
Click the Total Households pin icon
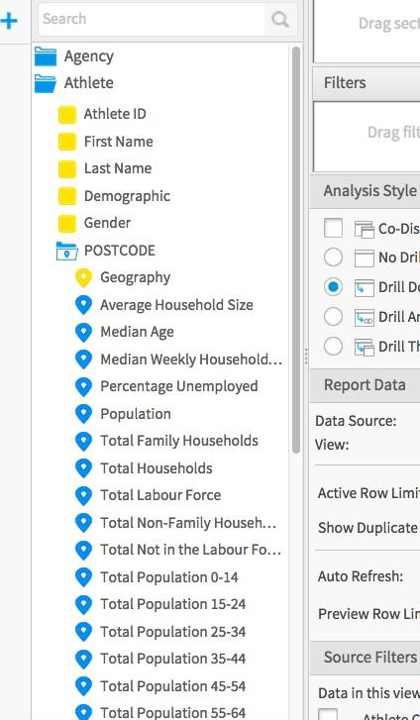click(83, 467)
